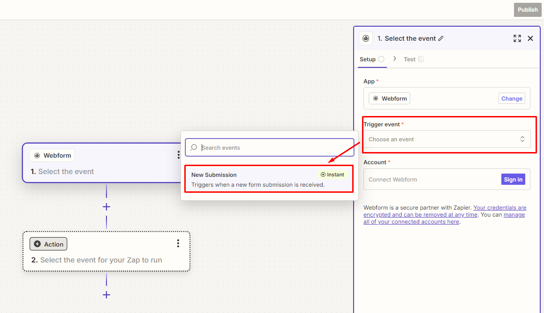Click Change to switch the app
The width and height of the screenshot is (544, 313).
(511, 98)
